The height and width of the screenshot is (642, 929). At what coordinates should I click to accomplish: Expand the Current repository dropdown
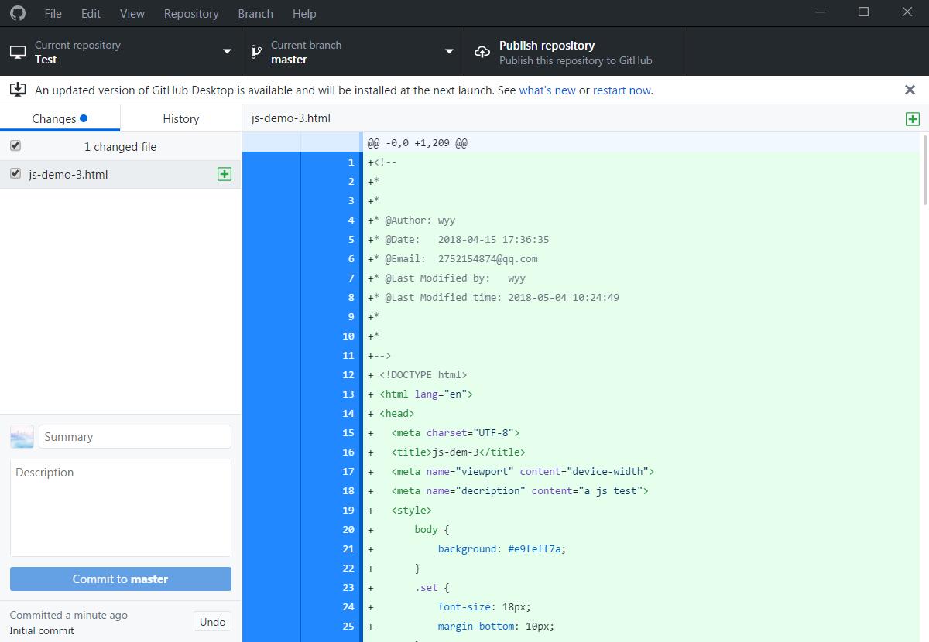pos(227,52)
